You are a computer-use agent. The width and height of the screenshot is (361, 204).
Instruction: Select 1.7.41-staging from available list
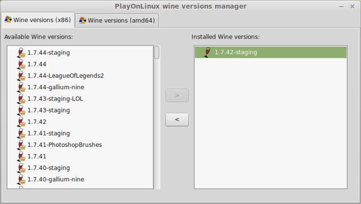coord(48,133)
